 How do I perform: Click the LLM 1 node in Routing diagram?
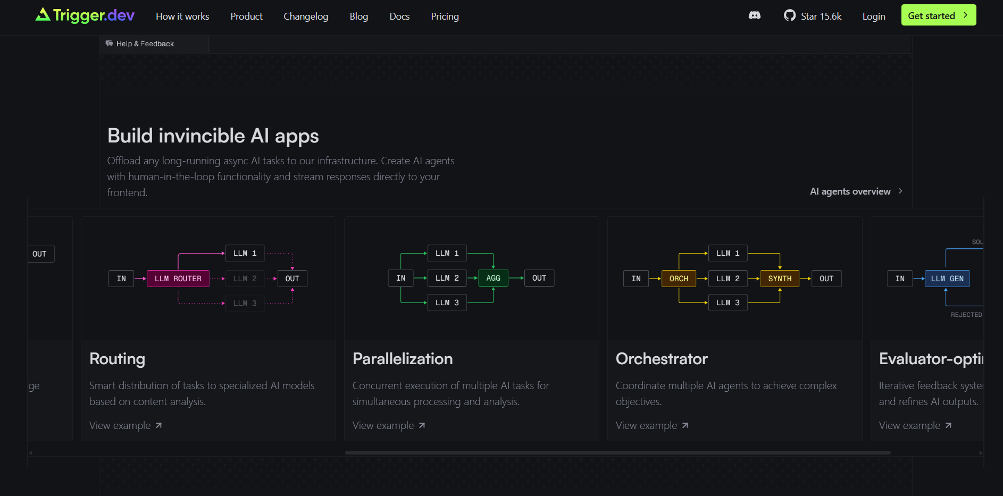tap(245, 254)
